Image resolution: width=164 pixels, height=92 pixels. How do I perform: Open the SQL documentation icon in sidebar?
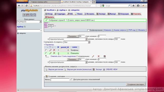[35, 15]
